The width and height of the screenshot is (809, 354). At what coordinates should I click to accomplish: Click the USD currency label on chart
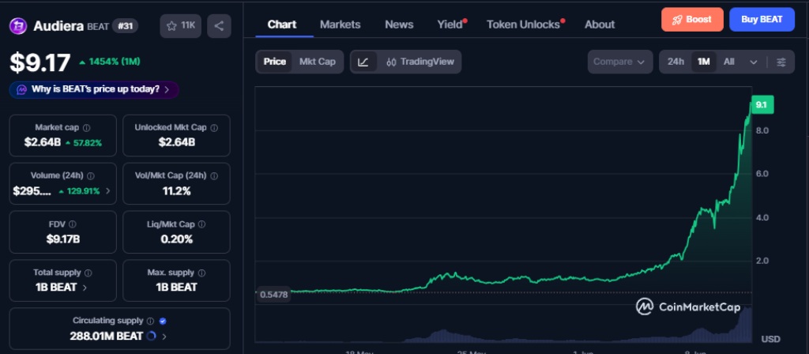(771, 339)
